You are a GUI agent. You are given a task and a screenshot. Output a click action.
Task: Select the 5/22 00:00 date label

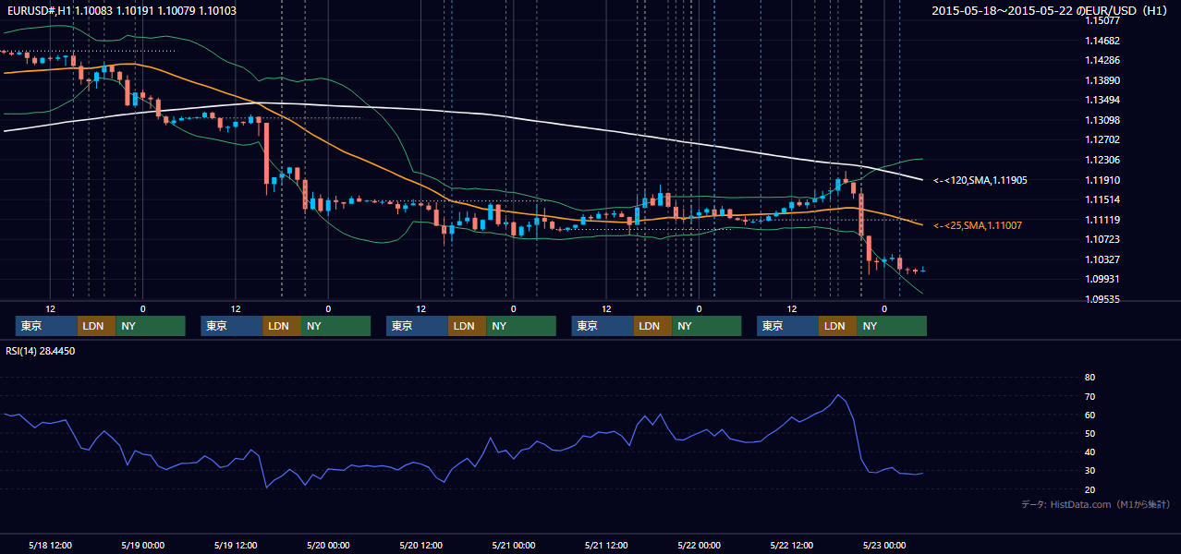coord(699,546)
